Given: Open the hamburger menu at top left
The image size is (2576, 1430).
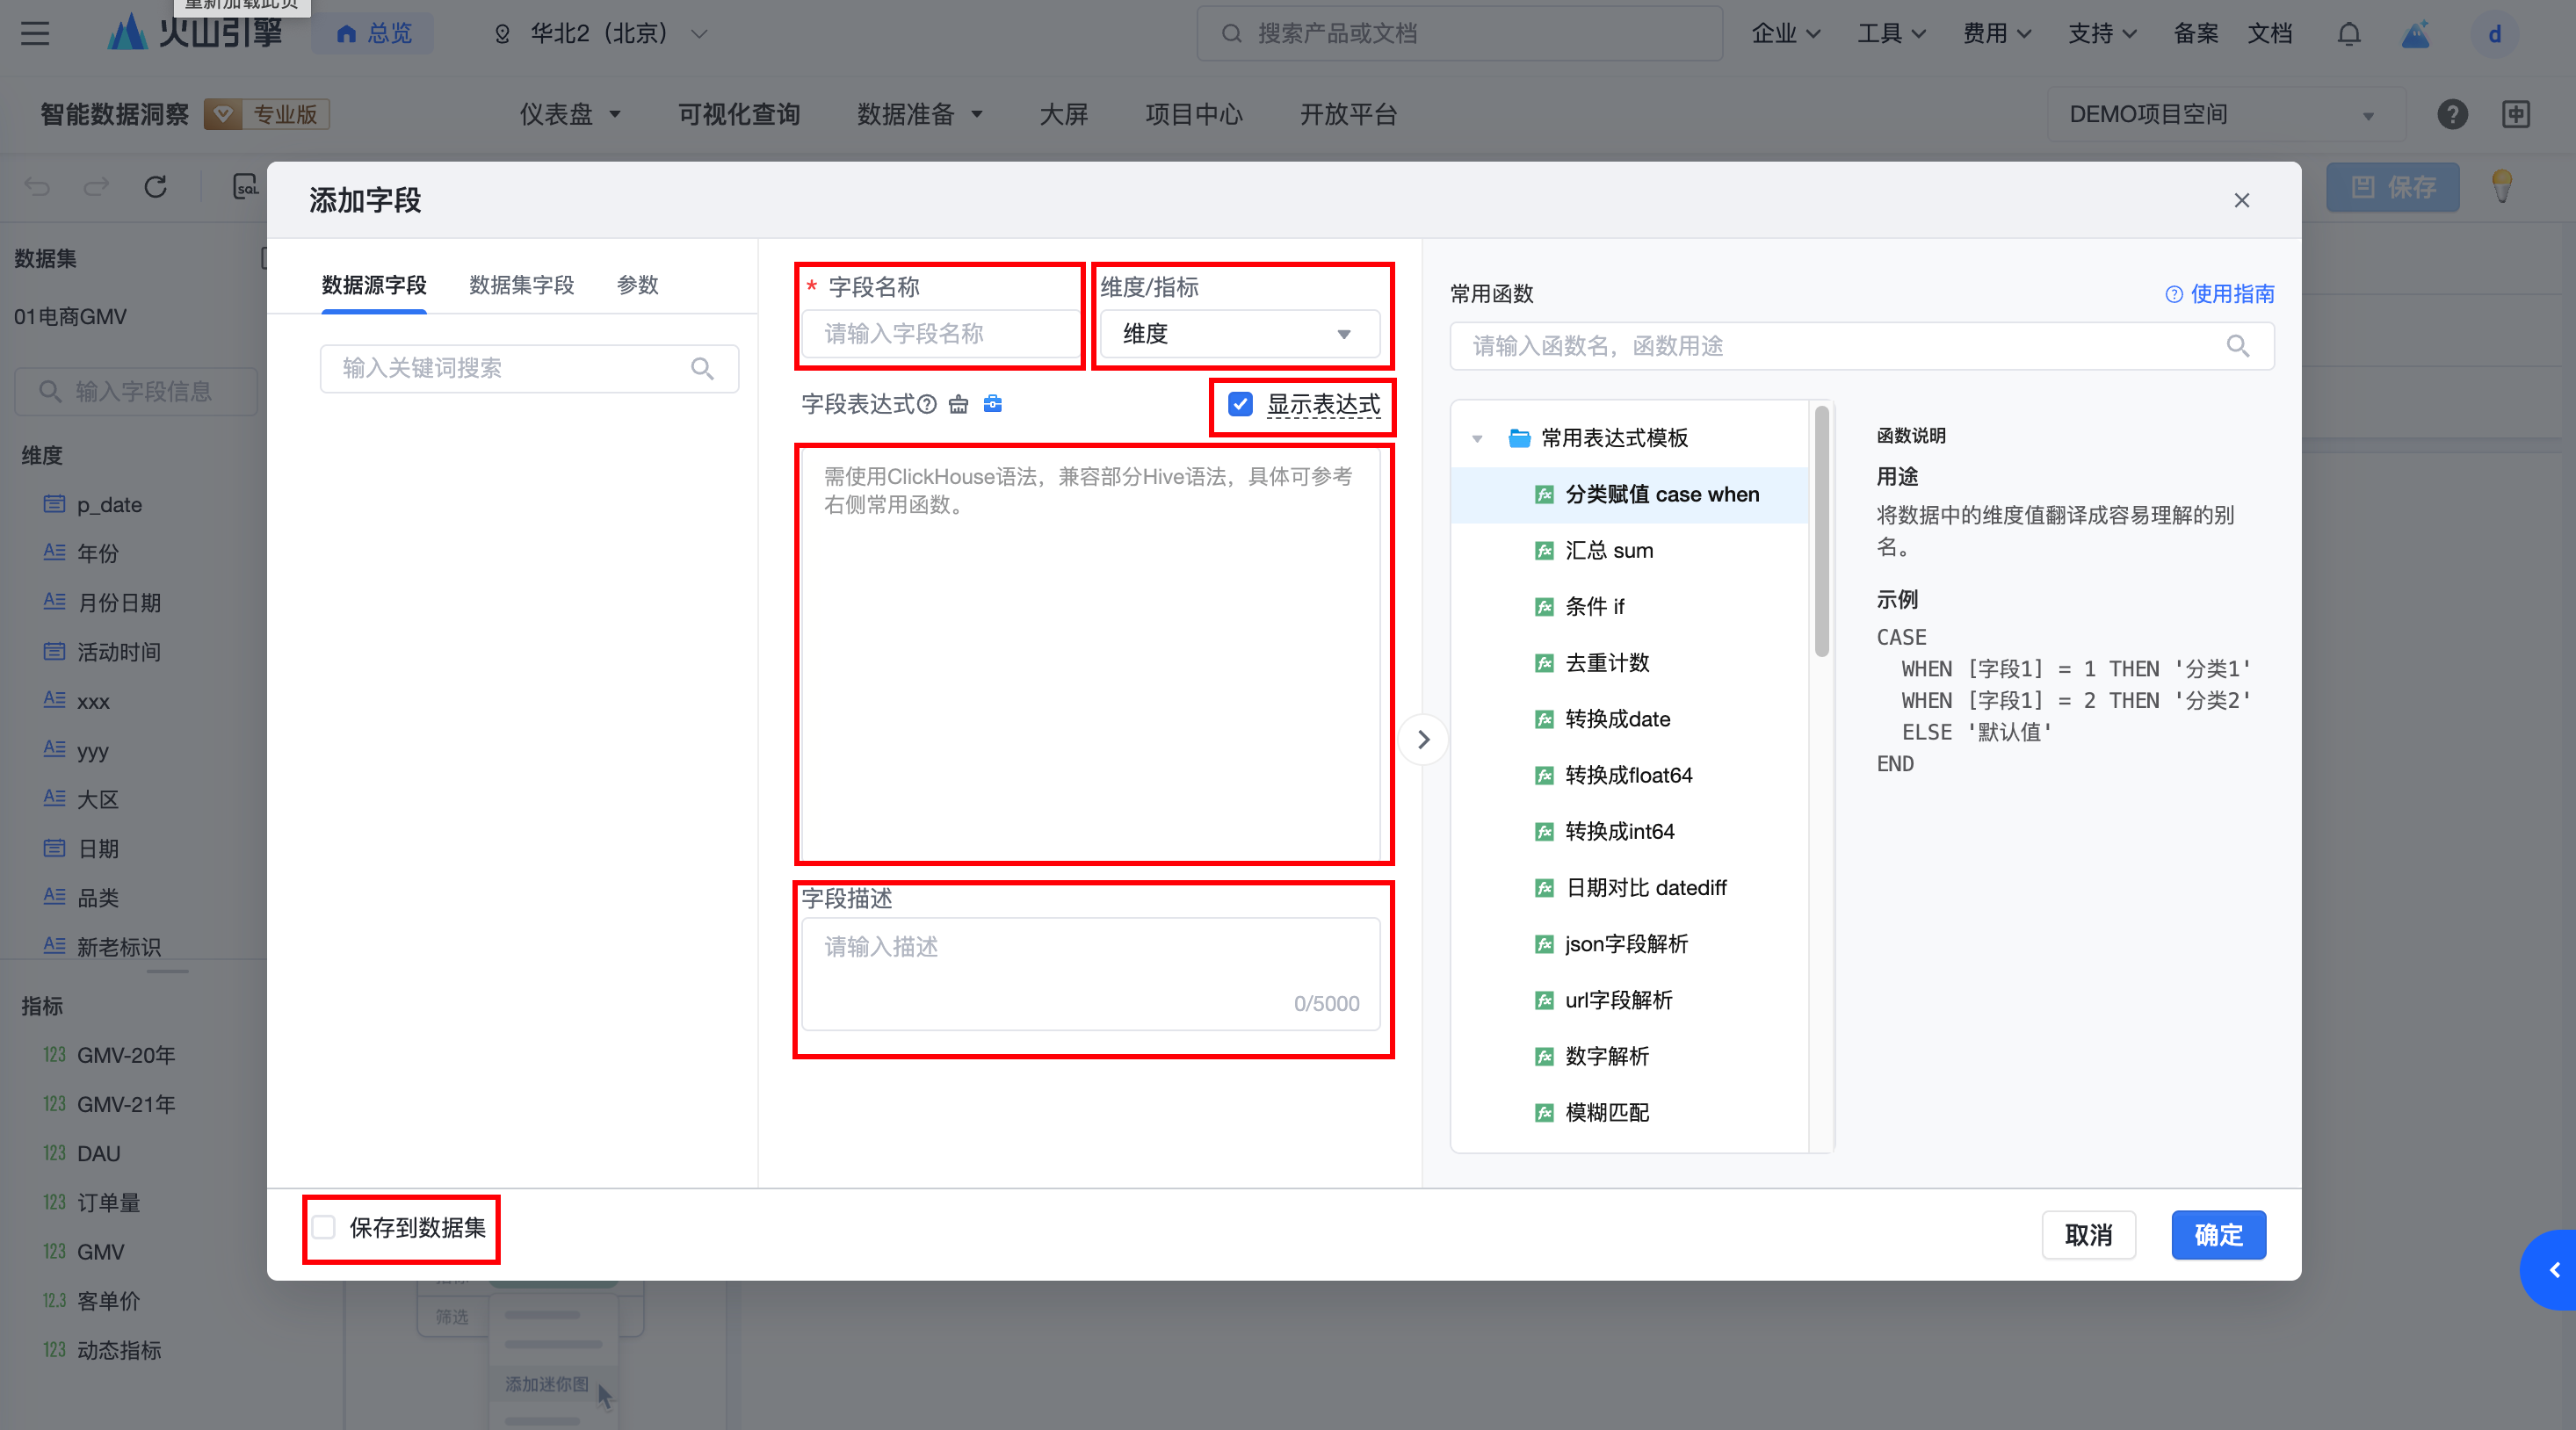Looking at the screenshot, I should pyautogui.click(x=35, y=34).
